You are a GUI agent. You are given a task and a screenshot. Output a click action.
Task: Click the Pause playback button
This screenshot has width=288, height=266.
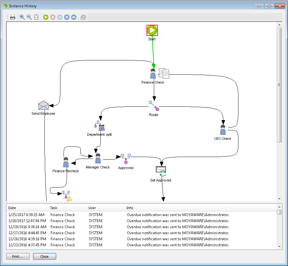(60, 17)
